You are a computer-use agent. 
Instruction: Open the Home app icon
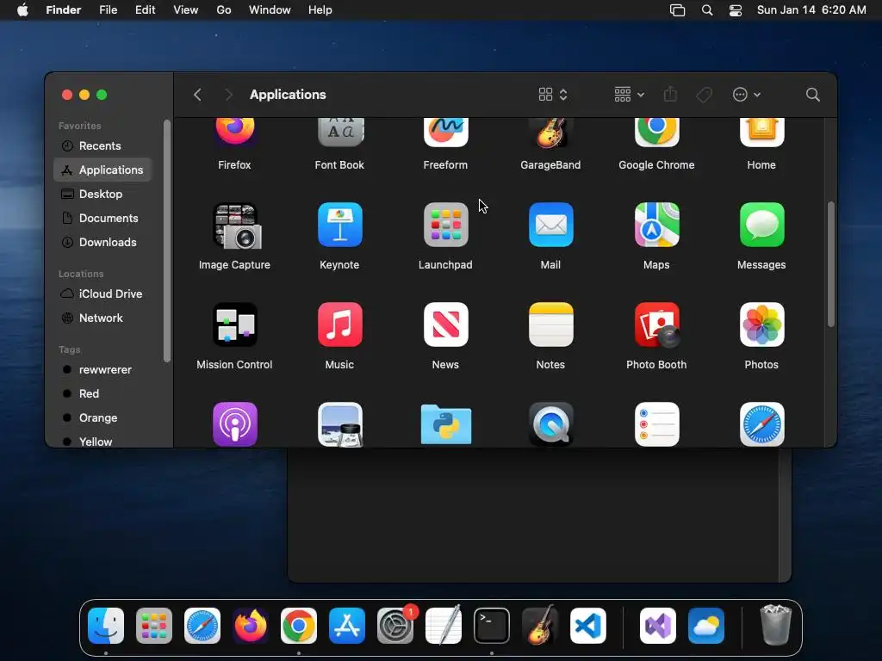[761, 133]
